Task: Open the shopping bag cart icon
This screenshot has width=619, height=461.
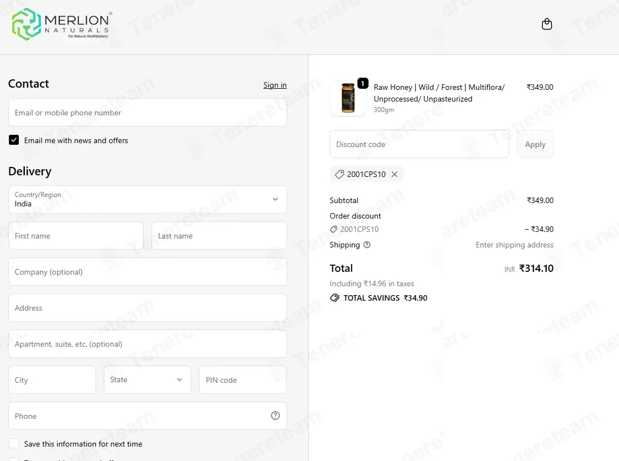Action: pyautogui.click(x=547, y=24)
